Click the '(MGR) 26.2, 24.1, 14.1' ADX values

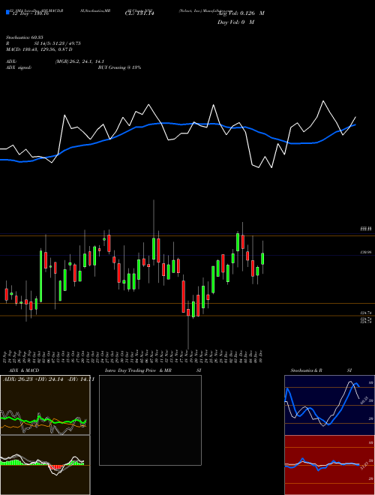pyautogui.click(x=79, y=61)
